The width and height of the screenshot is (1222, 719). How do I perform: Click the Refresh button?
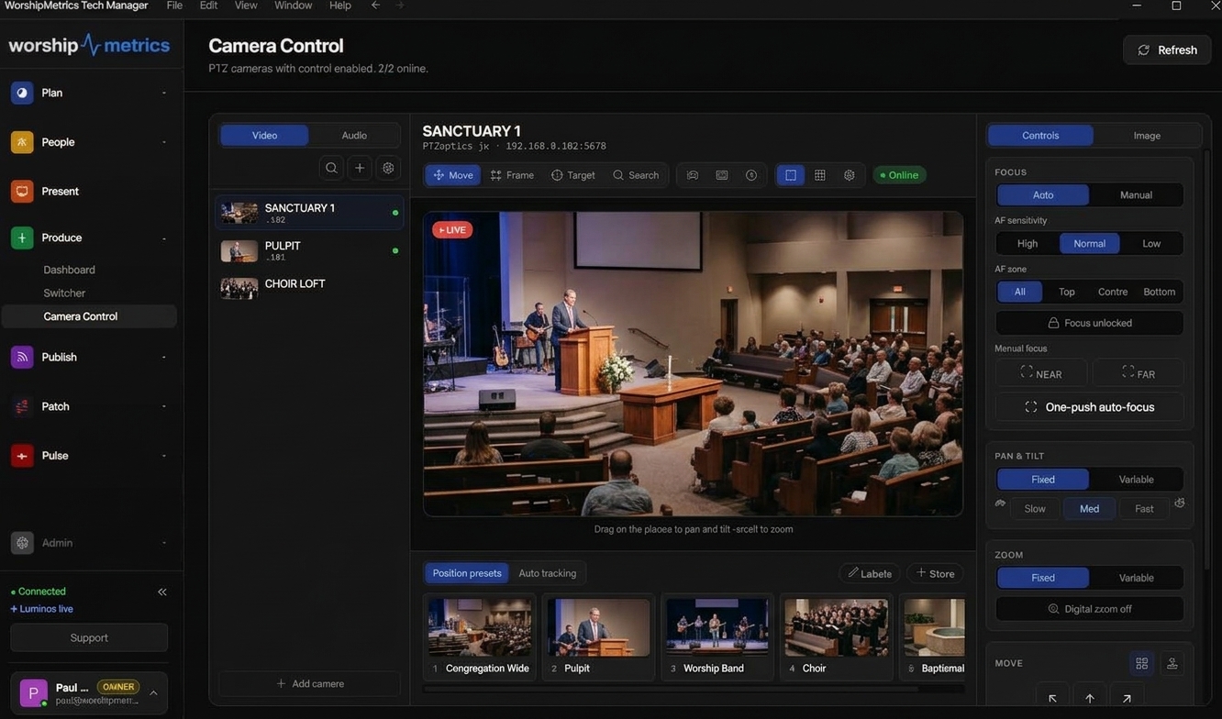1167,50
